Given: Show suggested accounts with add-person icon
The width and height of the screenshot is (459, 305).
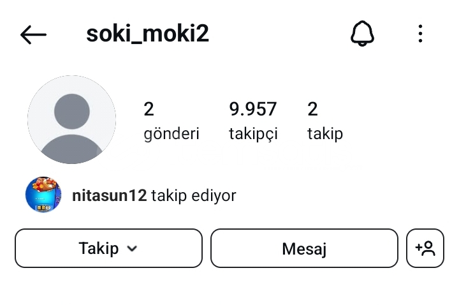Looking at the screenshot, I should click(x=425, y=248).
